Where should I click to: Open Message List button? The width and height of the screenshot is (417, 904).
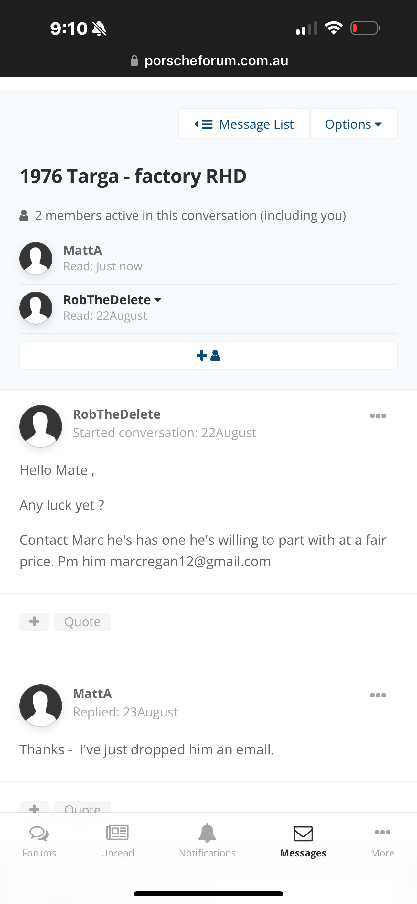coord(244,124)
